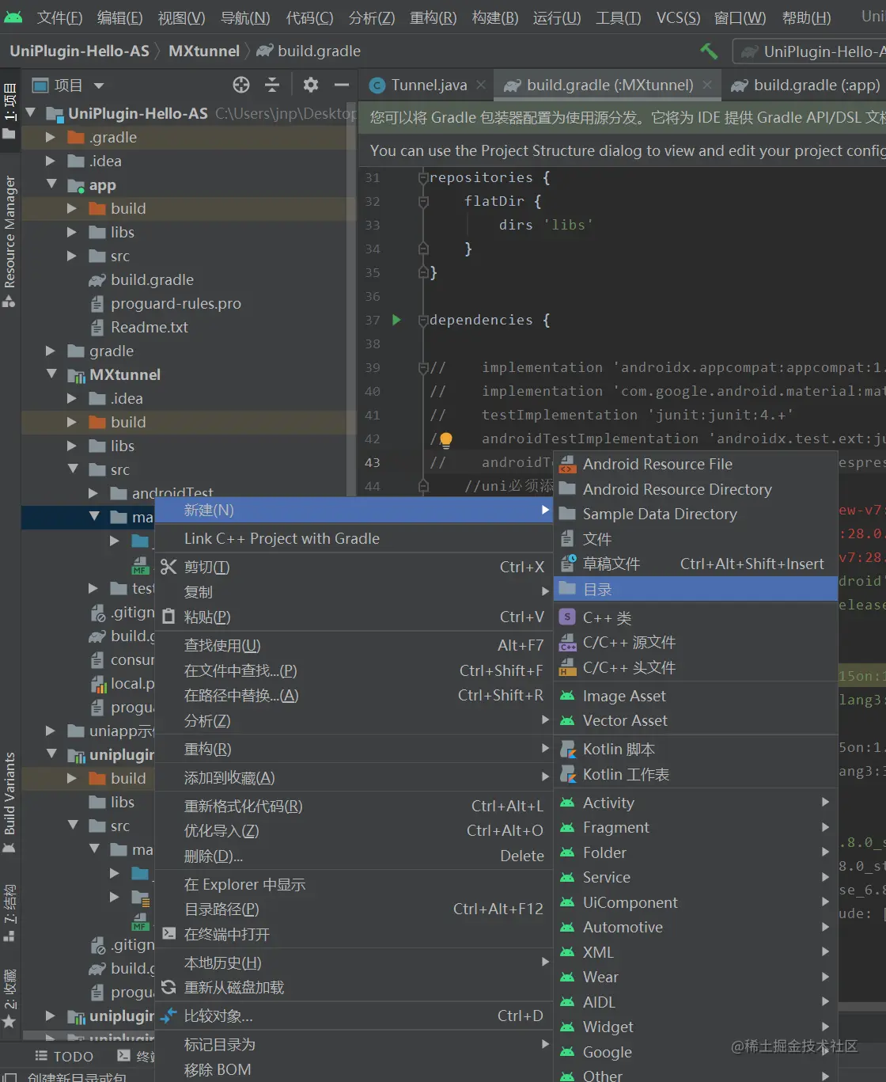Viewport: 886px width, 1082px height.
Task: Select Readme.txt file in tree
Action: pos(150,327)
